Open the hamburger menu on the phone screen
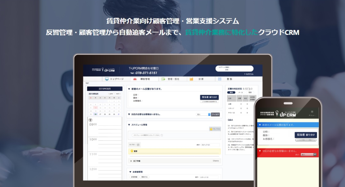Viewport: 345px width, 187px height. pos(312,112)
